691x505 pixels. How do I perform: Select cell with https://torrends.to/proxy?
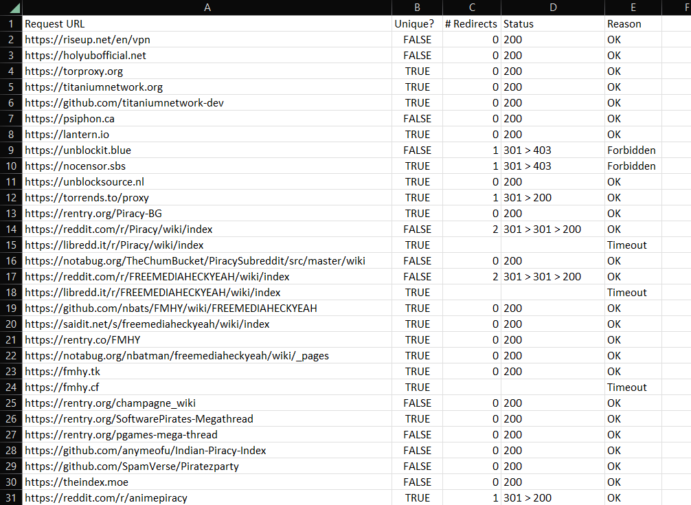[x=207, y=198]
